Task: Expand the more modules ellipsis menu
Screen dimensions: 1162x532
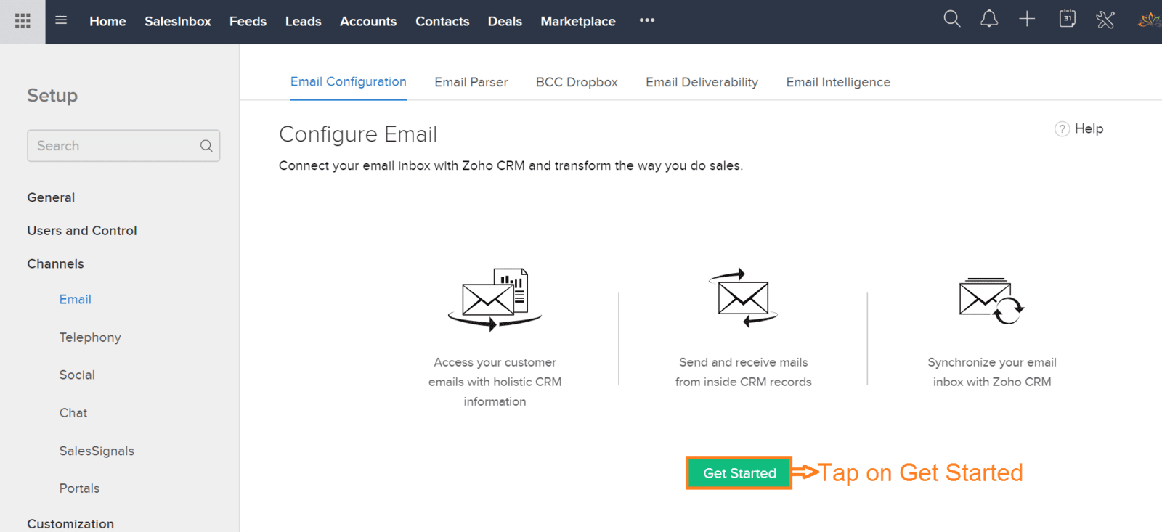Action: pos(647,20)
